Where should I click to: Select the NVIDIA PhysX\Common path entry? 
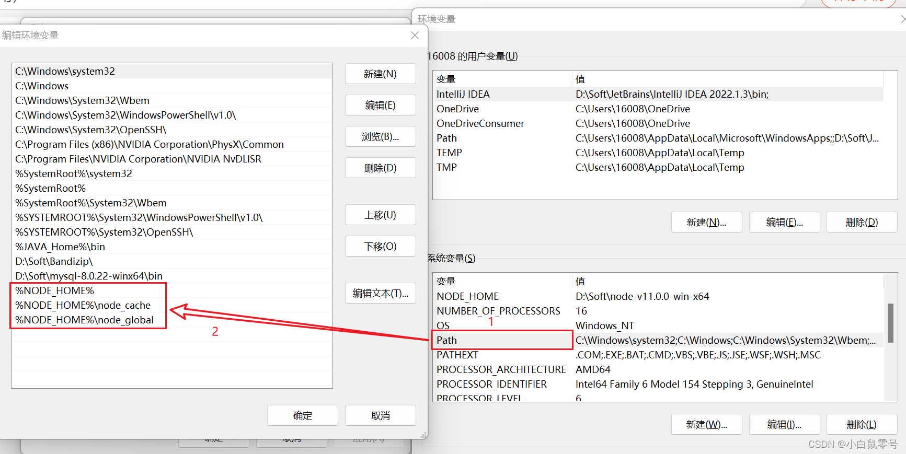click(x=172, y=144)
